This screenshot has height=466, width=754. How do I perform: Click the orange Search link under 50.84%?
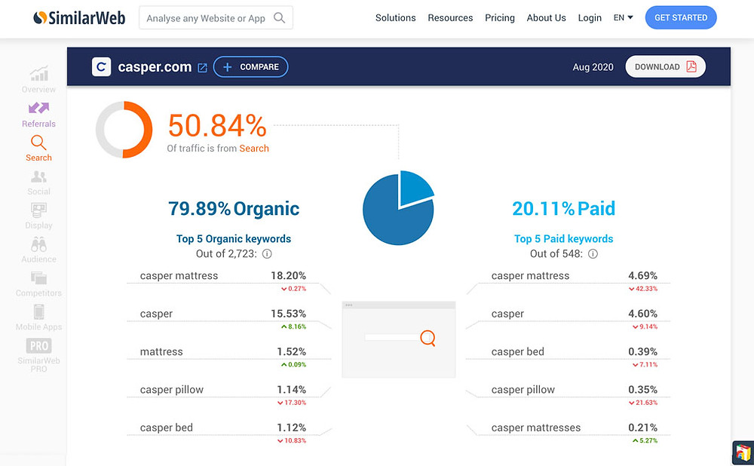[254, 149]
